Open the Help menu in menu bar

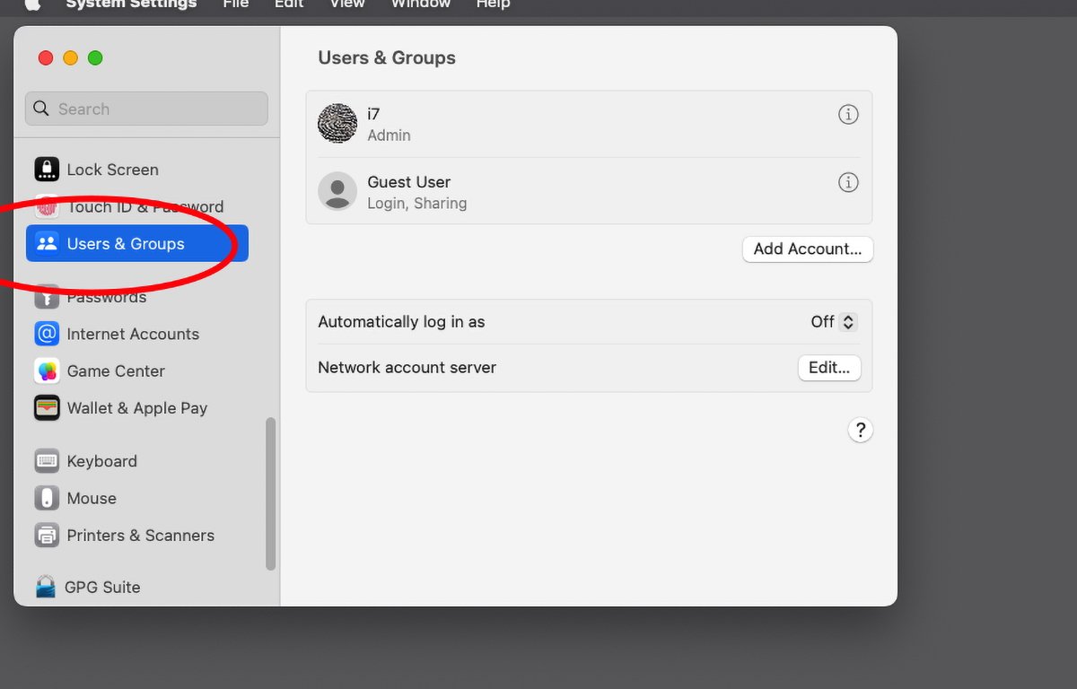493,4
